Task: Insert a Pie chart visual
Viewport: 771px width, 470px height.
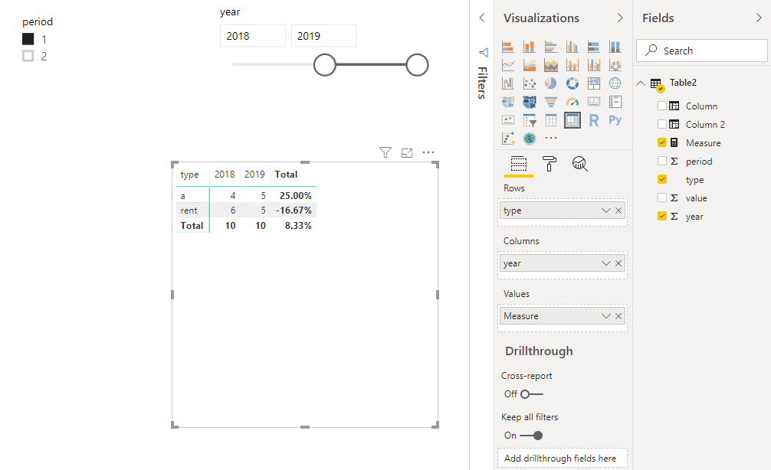Action: 551,83
